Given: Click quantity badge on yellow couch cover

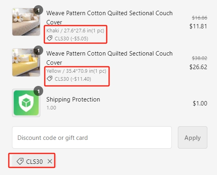Looking at the screenshot, I should (x=38, y=50).
